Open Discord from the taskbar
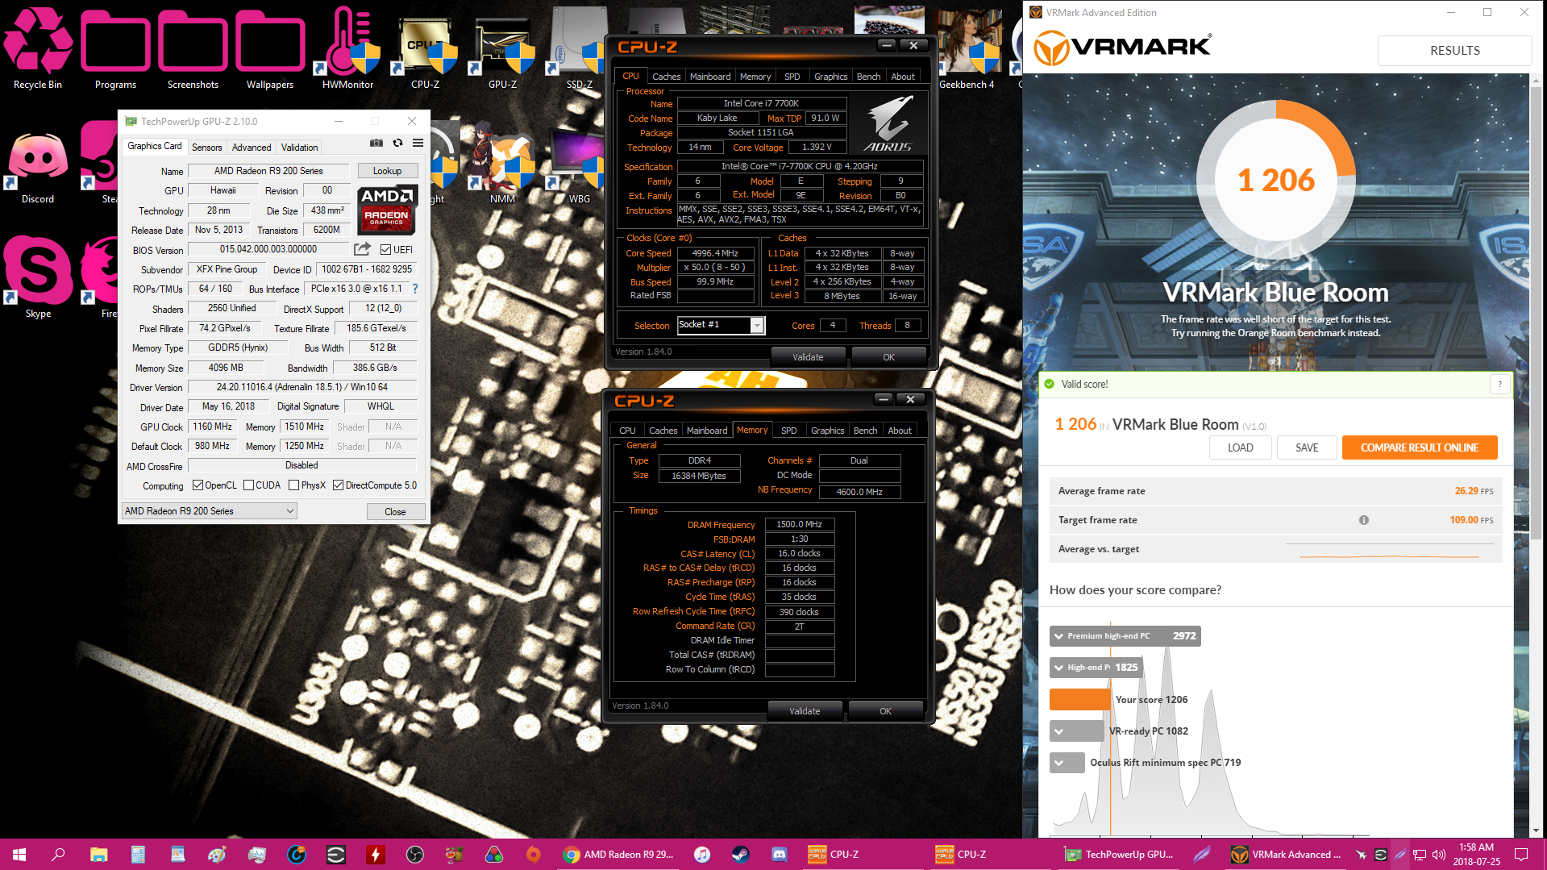 [x=779, y=855]
